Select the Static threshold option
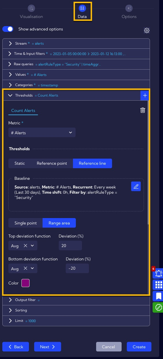Image resolution: width=163 pixels, height=359 pixels. [20, 163]
